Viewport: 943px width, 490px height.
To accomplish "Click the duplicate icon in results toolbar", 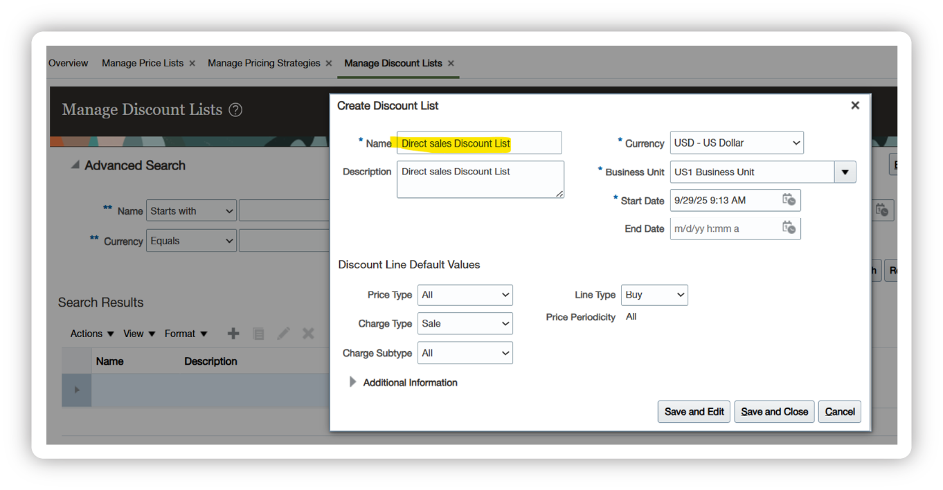I will [258, 334].
